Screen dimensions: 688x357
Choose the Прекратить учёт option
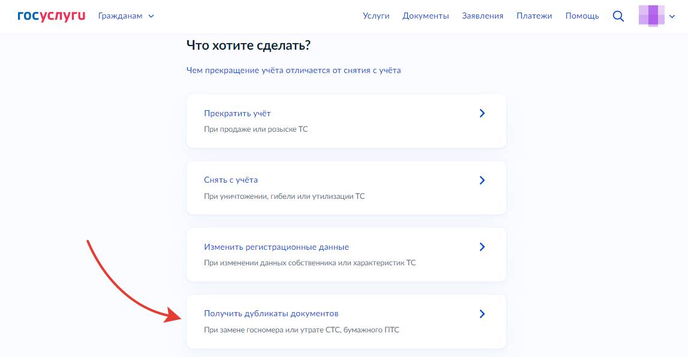coord(238,113)
